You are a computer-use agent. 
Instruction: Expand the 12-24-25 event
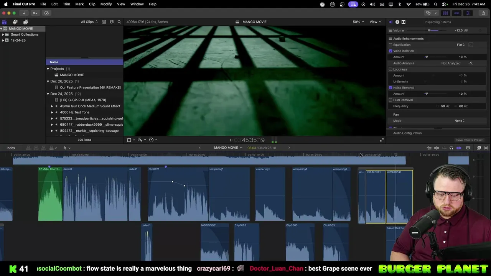pos(3,40)
